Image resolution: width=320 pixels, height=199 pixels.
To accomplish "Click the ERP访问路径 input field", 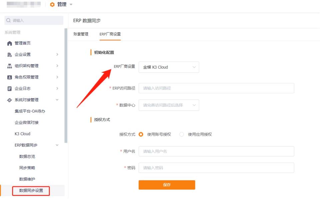I will point(216,88).
